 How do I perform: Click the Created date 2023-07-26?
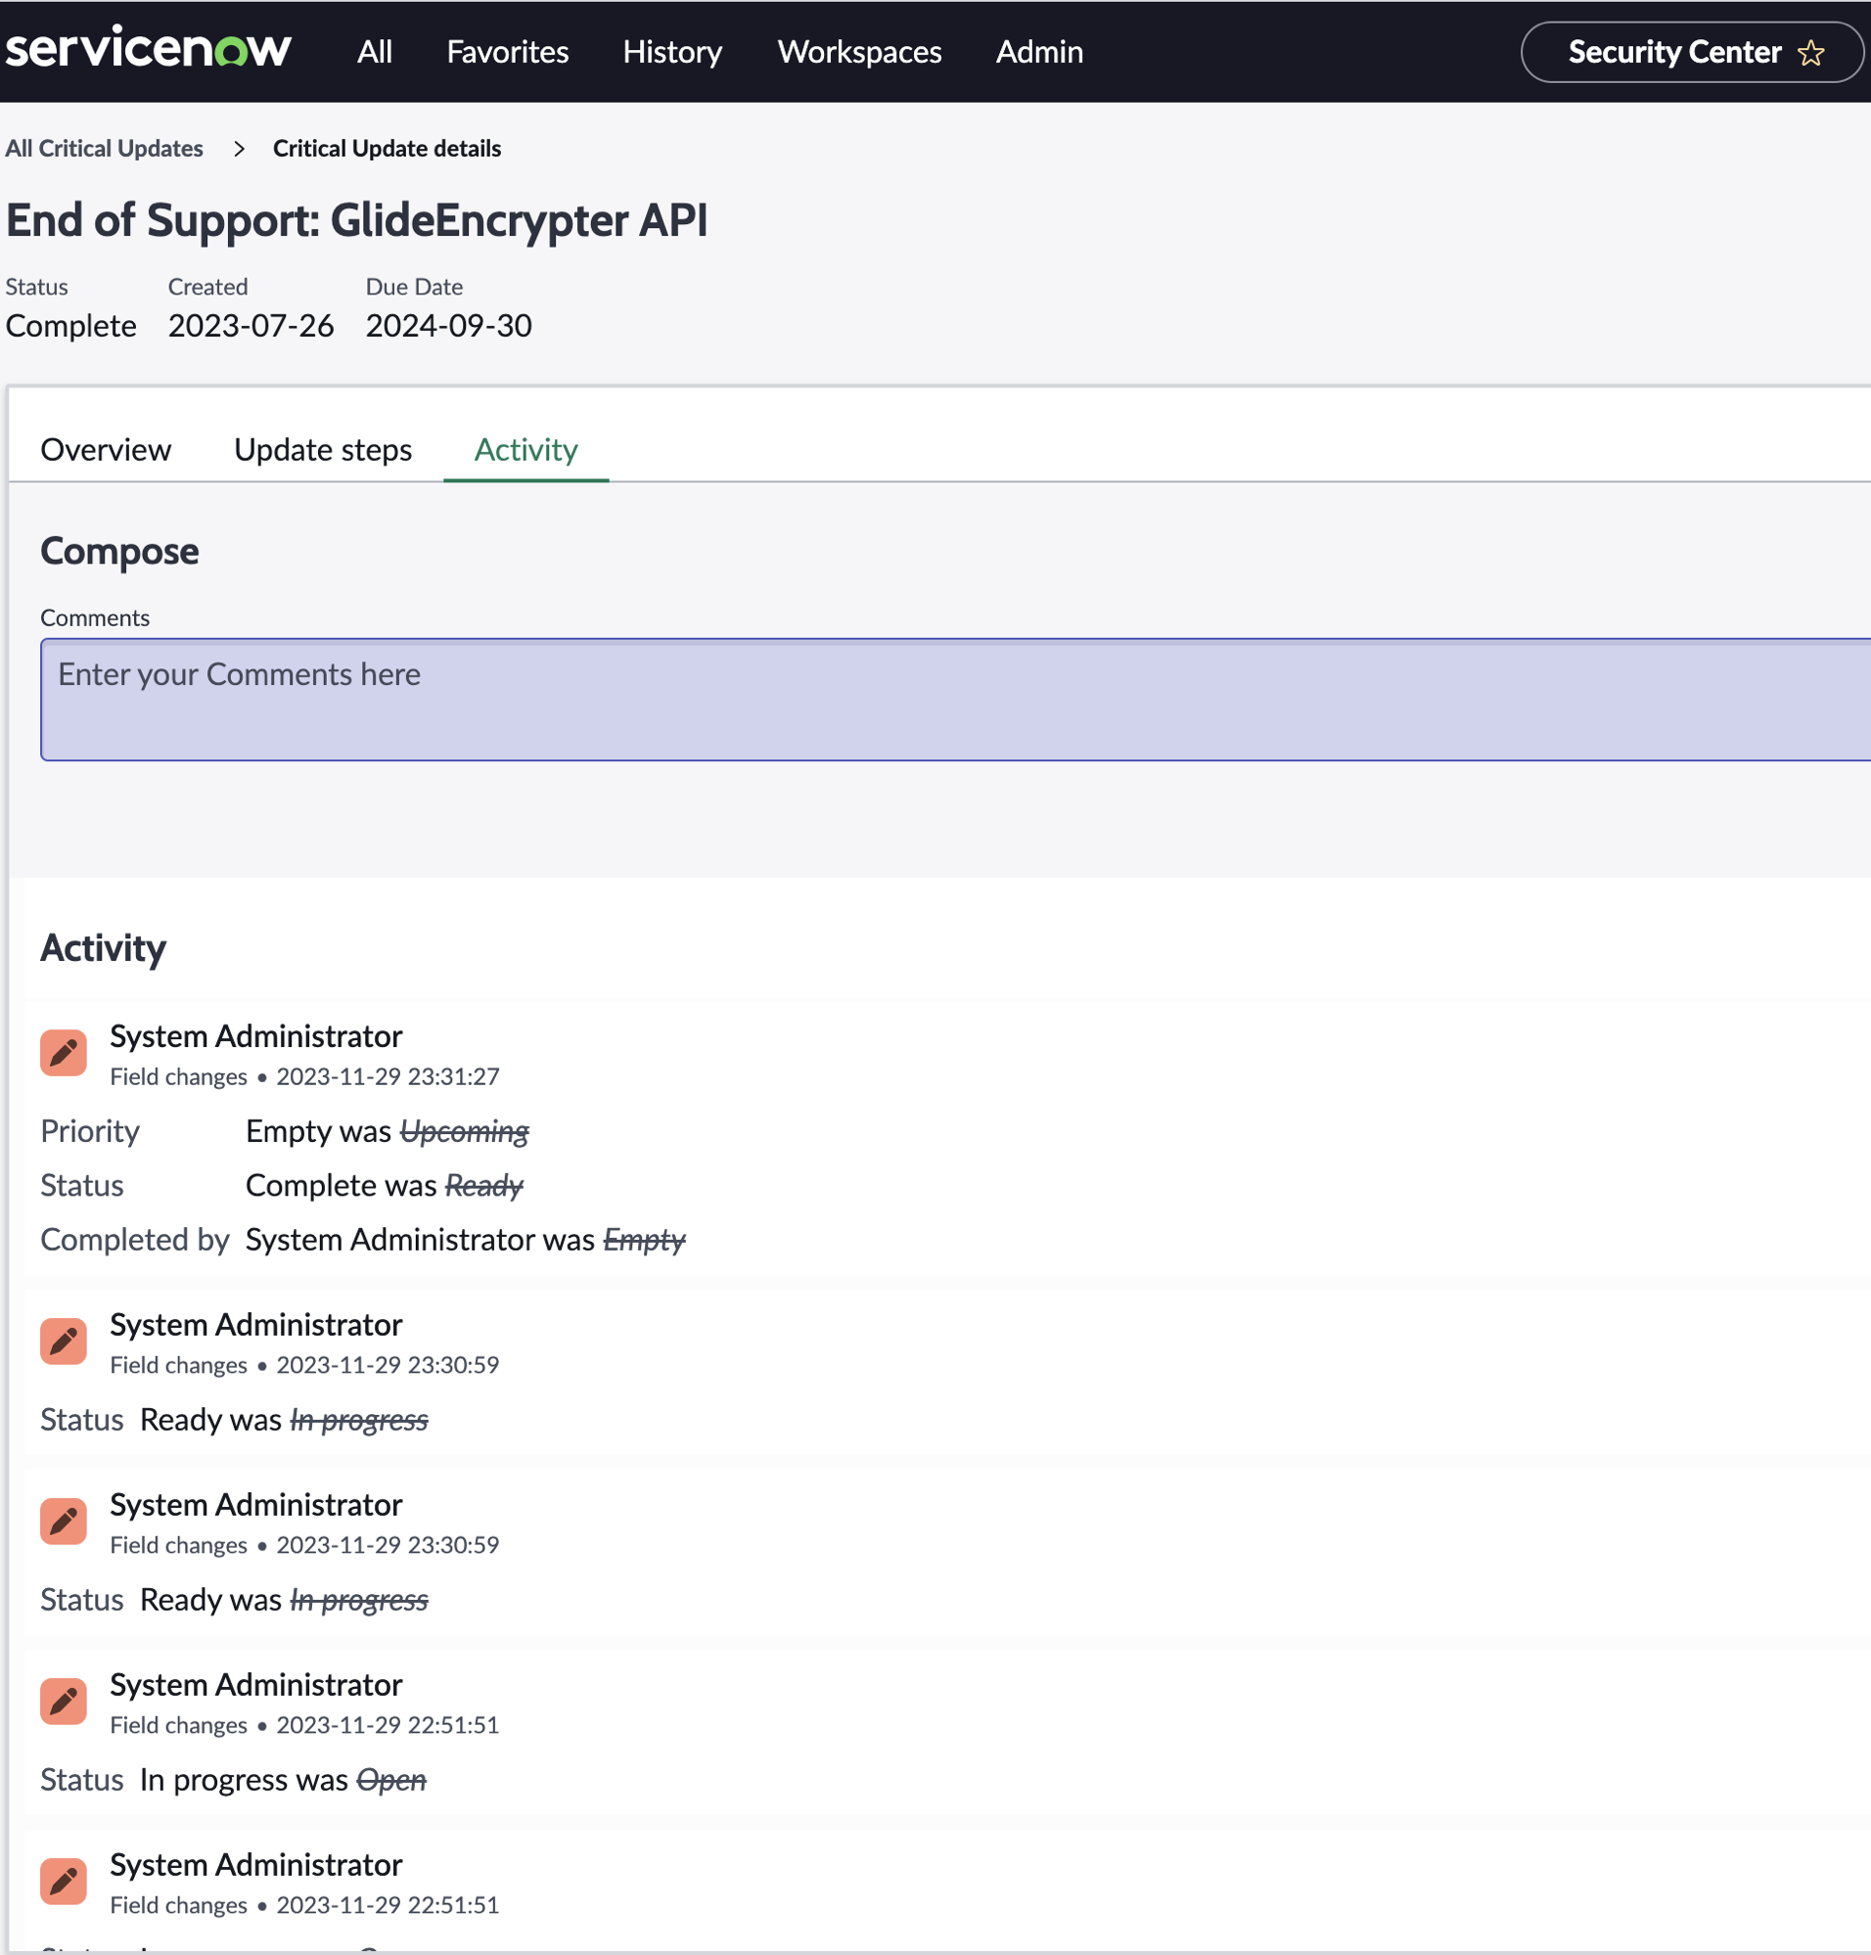(251, 326)
